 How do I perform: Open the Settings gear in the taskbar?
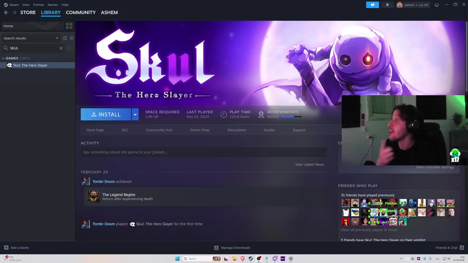(x=291, y=259)
